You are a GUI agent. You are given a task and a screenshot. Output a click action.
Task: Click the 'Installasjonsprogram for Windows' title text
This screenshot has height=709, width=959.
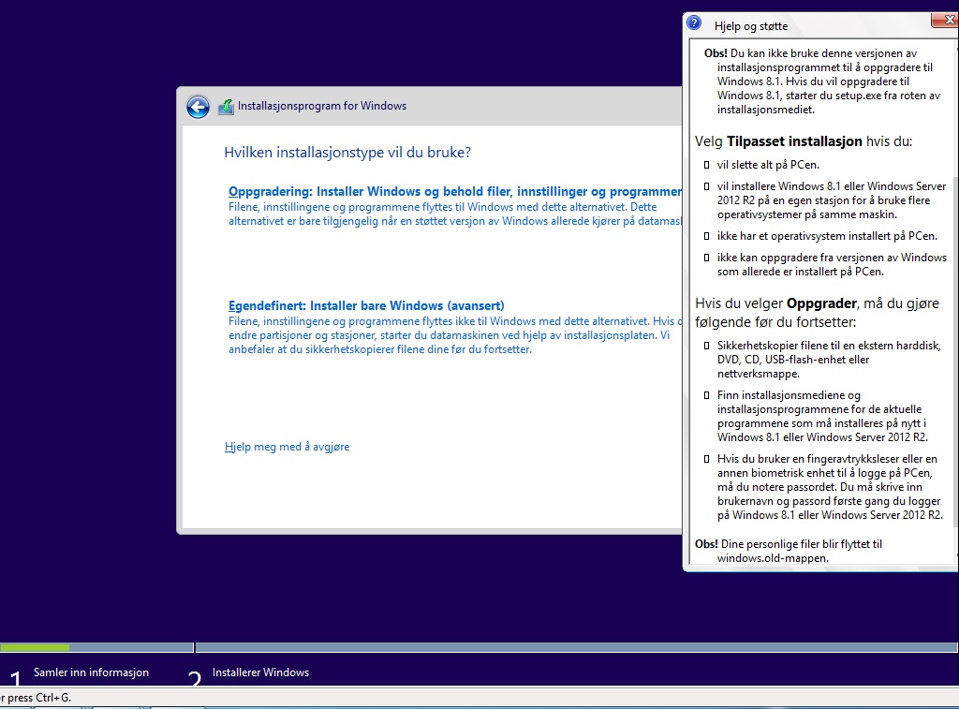322,106
